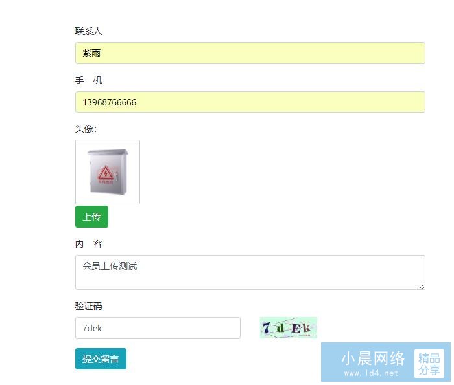Click the 精品分享 white badge
454x385 pixels.
pos(429,364)
